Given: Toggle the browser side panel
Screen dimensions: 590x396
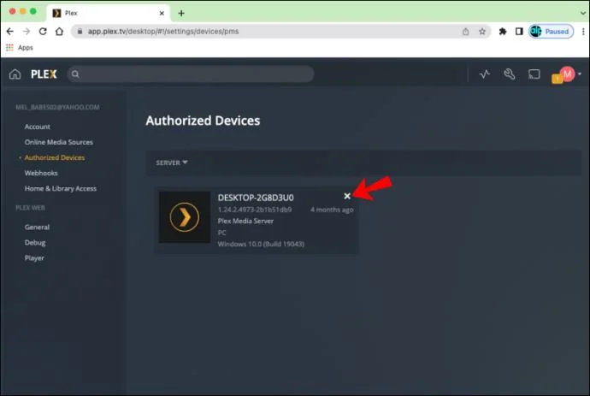Looking at the screenshot, I should tap(519, 32).
